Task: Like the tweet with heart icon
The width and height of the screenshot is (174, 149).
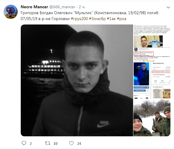Action: coord(71,143)
